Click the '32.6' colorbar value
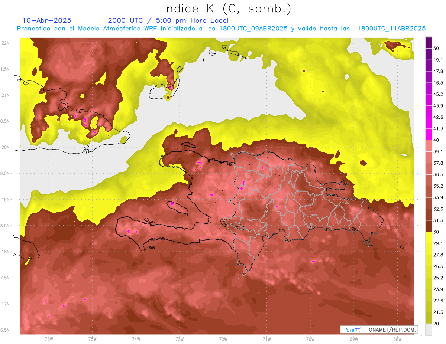446x344 pixels. pyautogui.click(x=438, y=209)
